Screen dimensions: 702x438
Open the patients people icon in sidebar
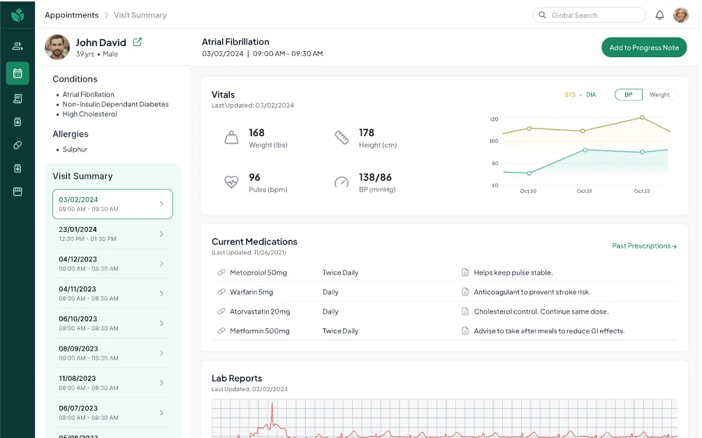[x=17, y=45]
